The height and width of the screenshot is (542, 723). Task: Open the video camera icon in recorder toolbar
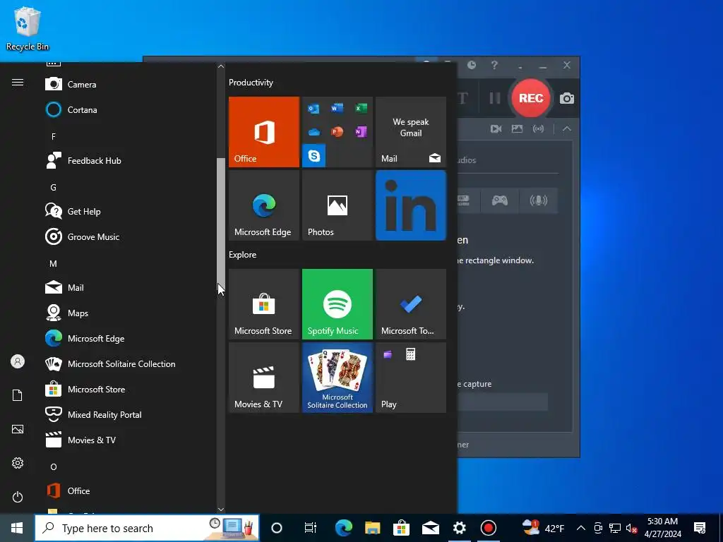pos(496,129)
